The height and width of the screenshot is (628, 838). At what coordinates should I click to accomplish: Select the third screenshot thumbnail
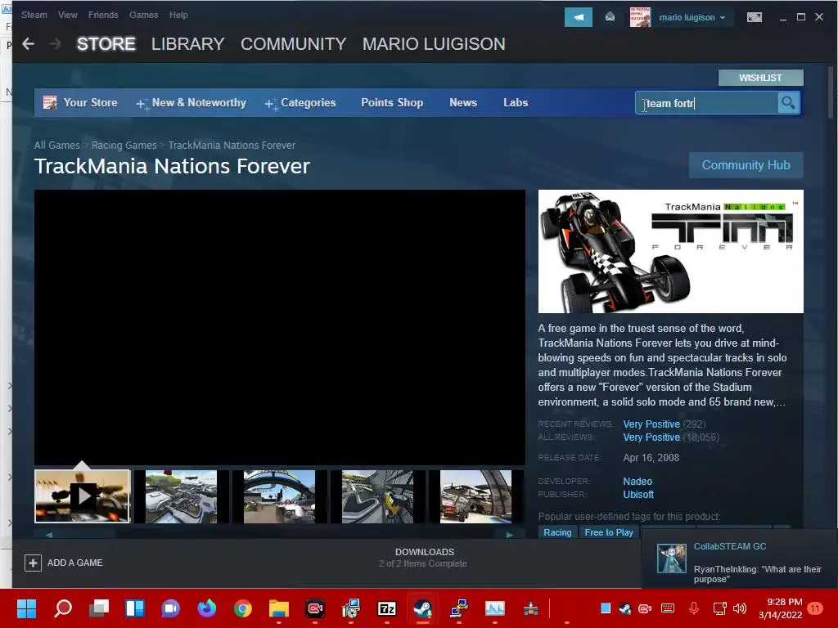pyautogui.click(x=280, y=496)
